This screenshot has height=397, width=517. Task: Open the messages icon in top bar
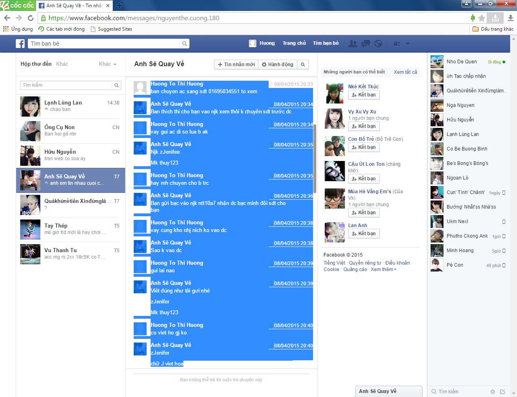pos(366,44)
